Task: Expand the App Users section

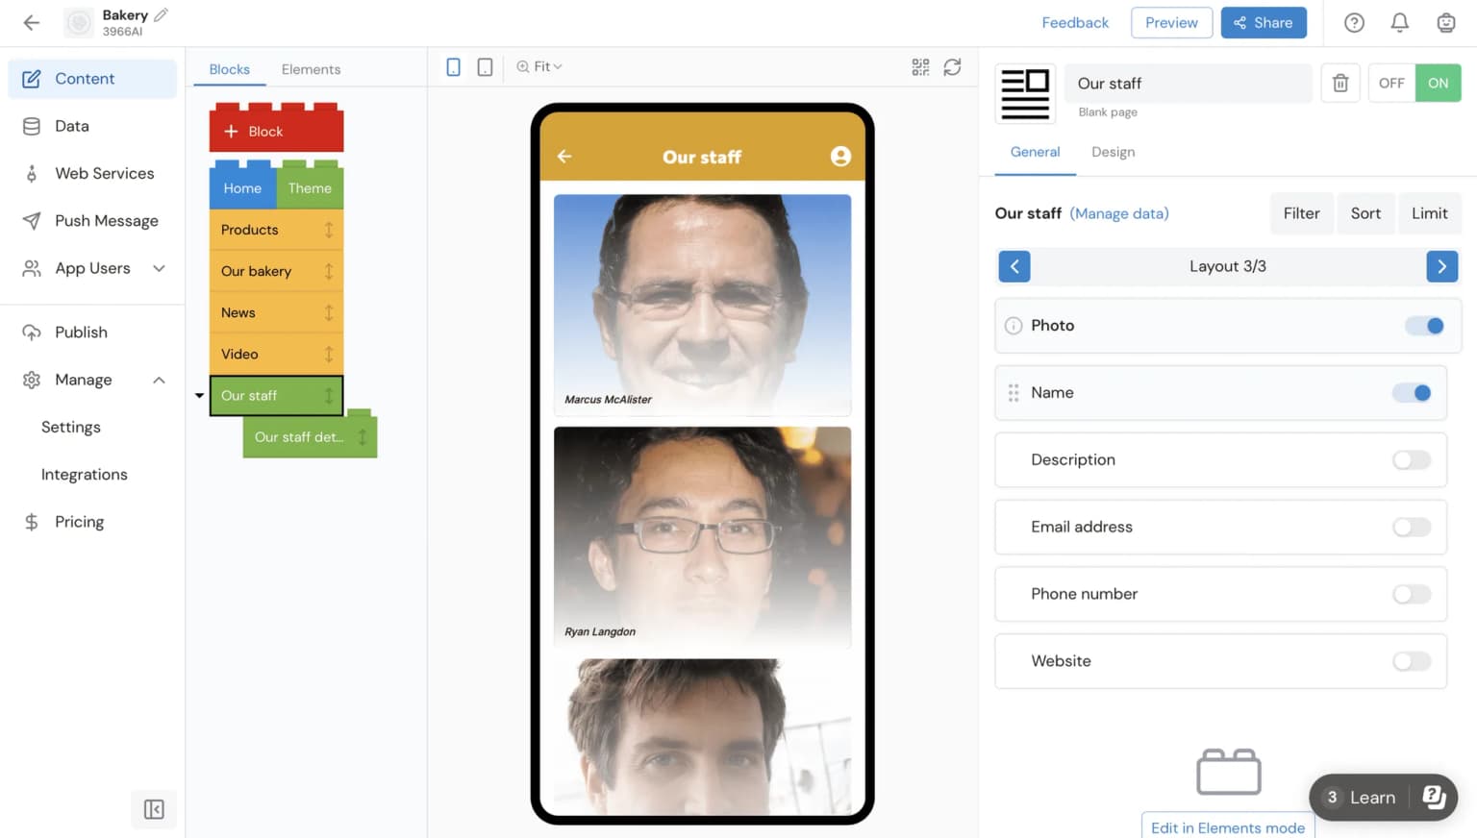Action: (x=159, y=268)
